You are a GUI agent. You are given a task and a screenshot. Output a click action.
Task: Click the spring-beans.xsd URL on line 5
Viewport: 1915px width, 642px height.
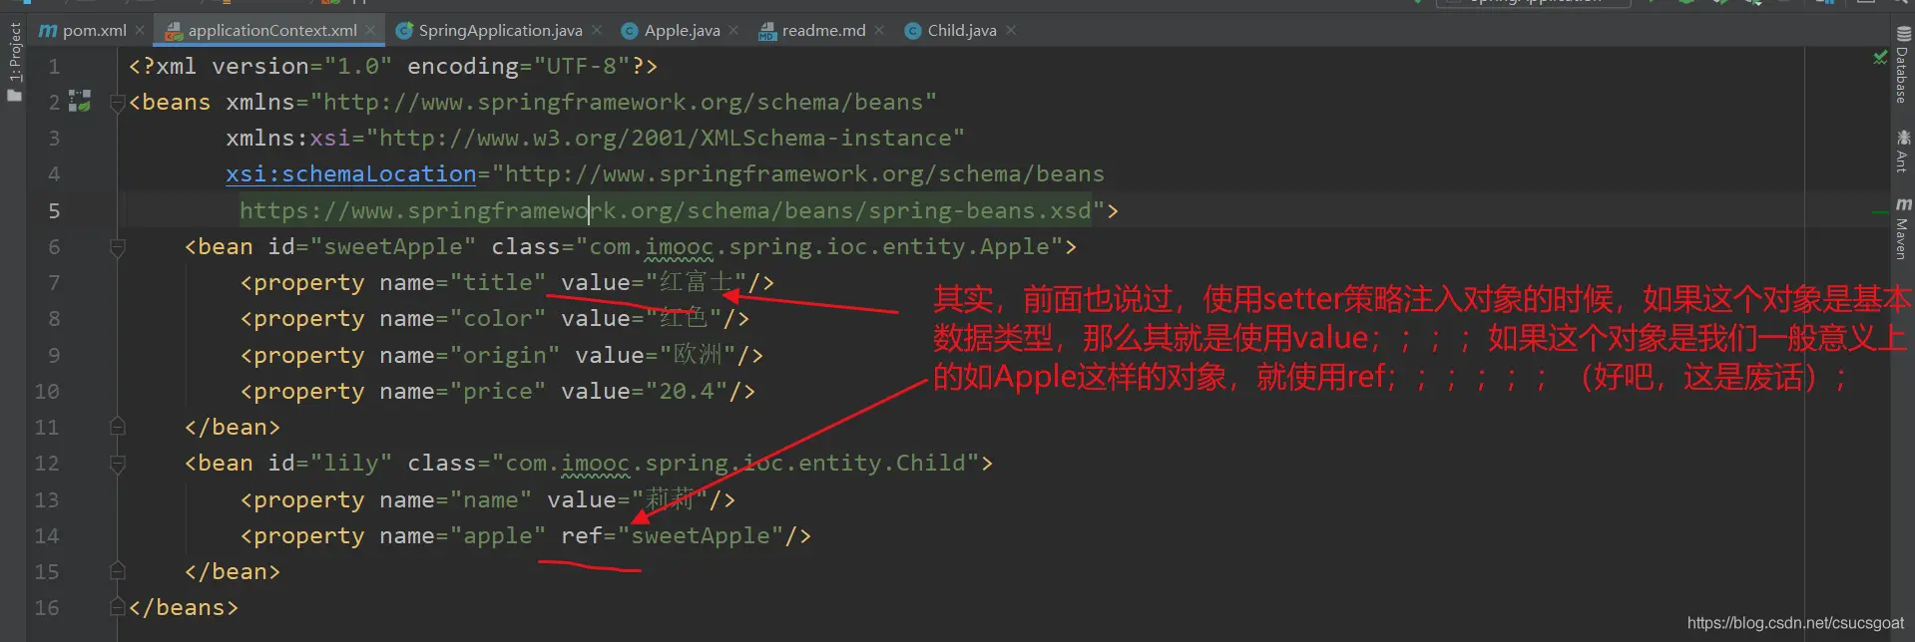click(x=666, y=211)
